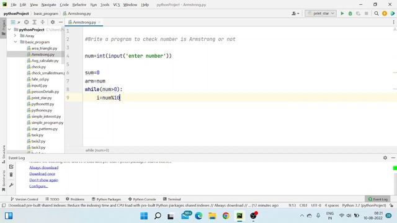Open the Python Console tool window
Image resolution: width=397 pixels, height=223 pixels.
tap(142, 199)
